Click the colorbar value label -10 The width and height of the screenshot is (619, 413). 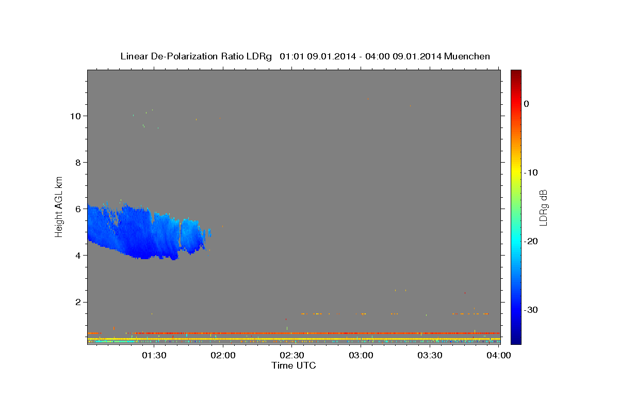pos(531,172)
